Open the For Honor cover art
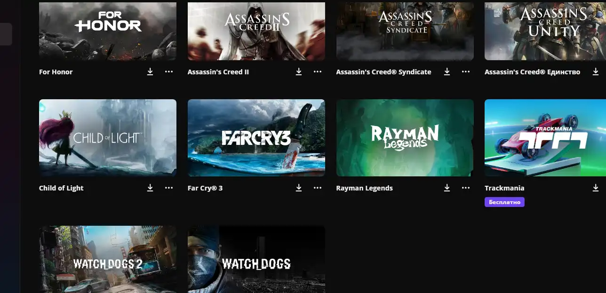 108,31
